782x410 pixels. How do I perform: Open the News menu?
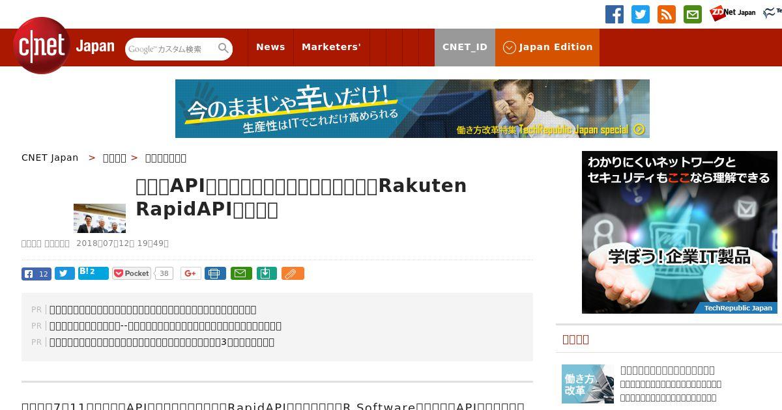270,47
